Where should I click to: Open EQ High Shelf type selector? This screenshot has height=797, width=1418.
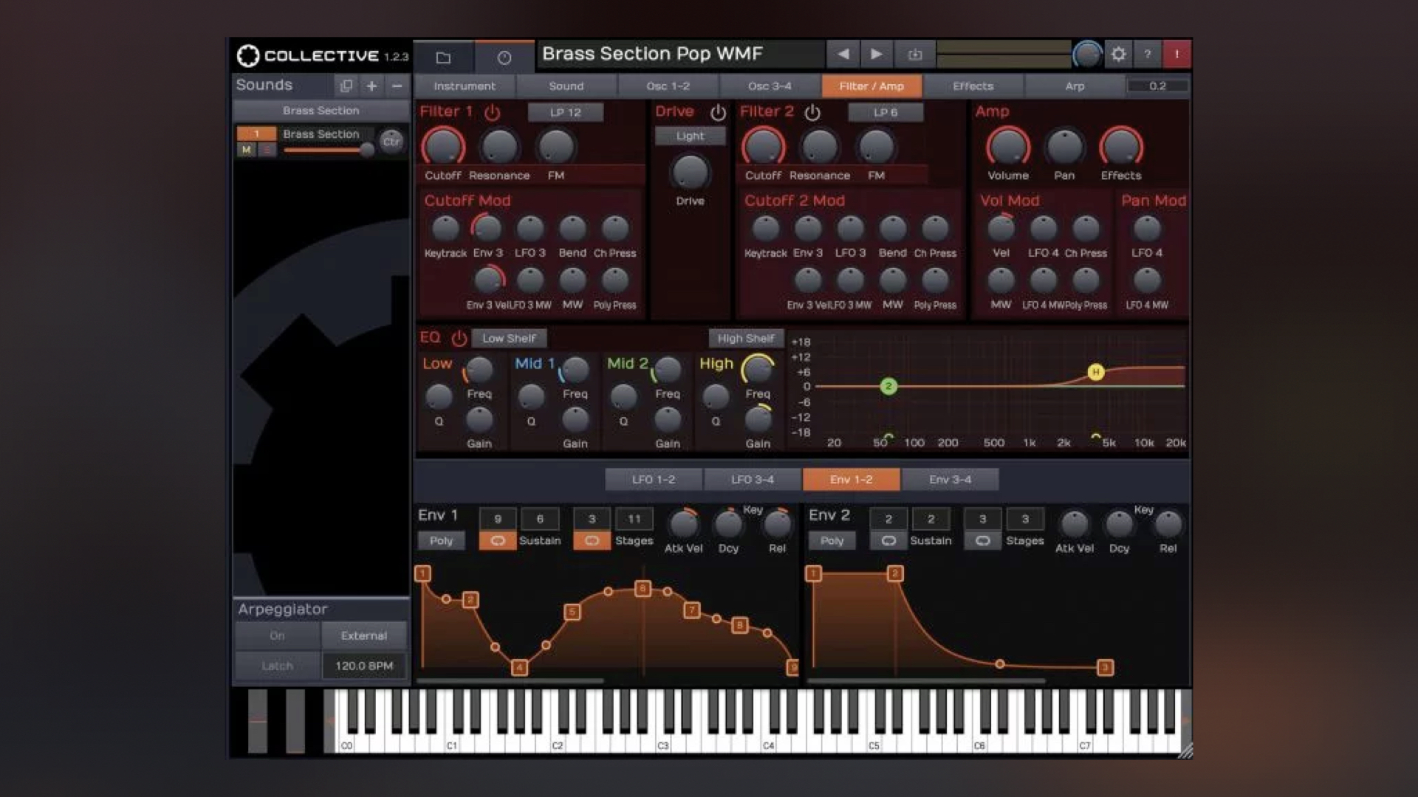pos(745,338)
